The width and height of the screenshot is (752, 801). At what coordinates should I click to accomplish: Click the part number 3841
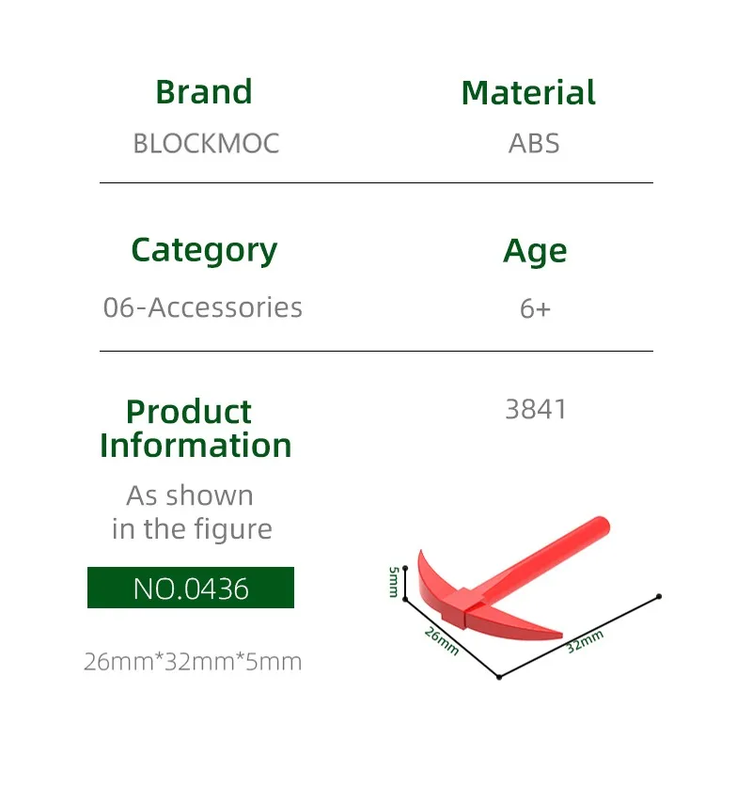536,410
